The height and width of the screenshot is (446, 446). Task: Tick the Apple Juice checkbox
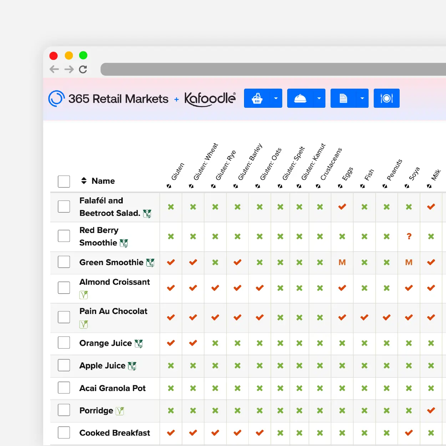coord(64,365)
